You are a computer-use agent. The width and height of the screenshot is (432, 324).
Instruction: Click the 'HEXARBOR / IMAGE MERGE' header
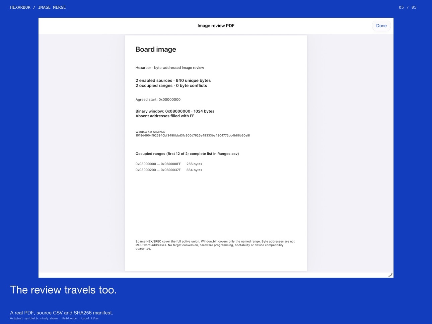pyautogui.click(x=38, y=7)
